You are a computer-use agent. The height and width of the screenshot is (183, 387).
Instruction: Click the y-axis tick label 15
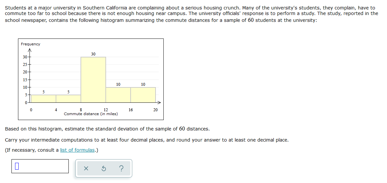tap(25, 80)
